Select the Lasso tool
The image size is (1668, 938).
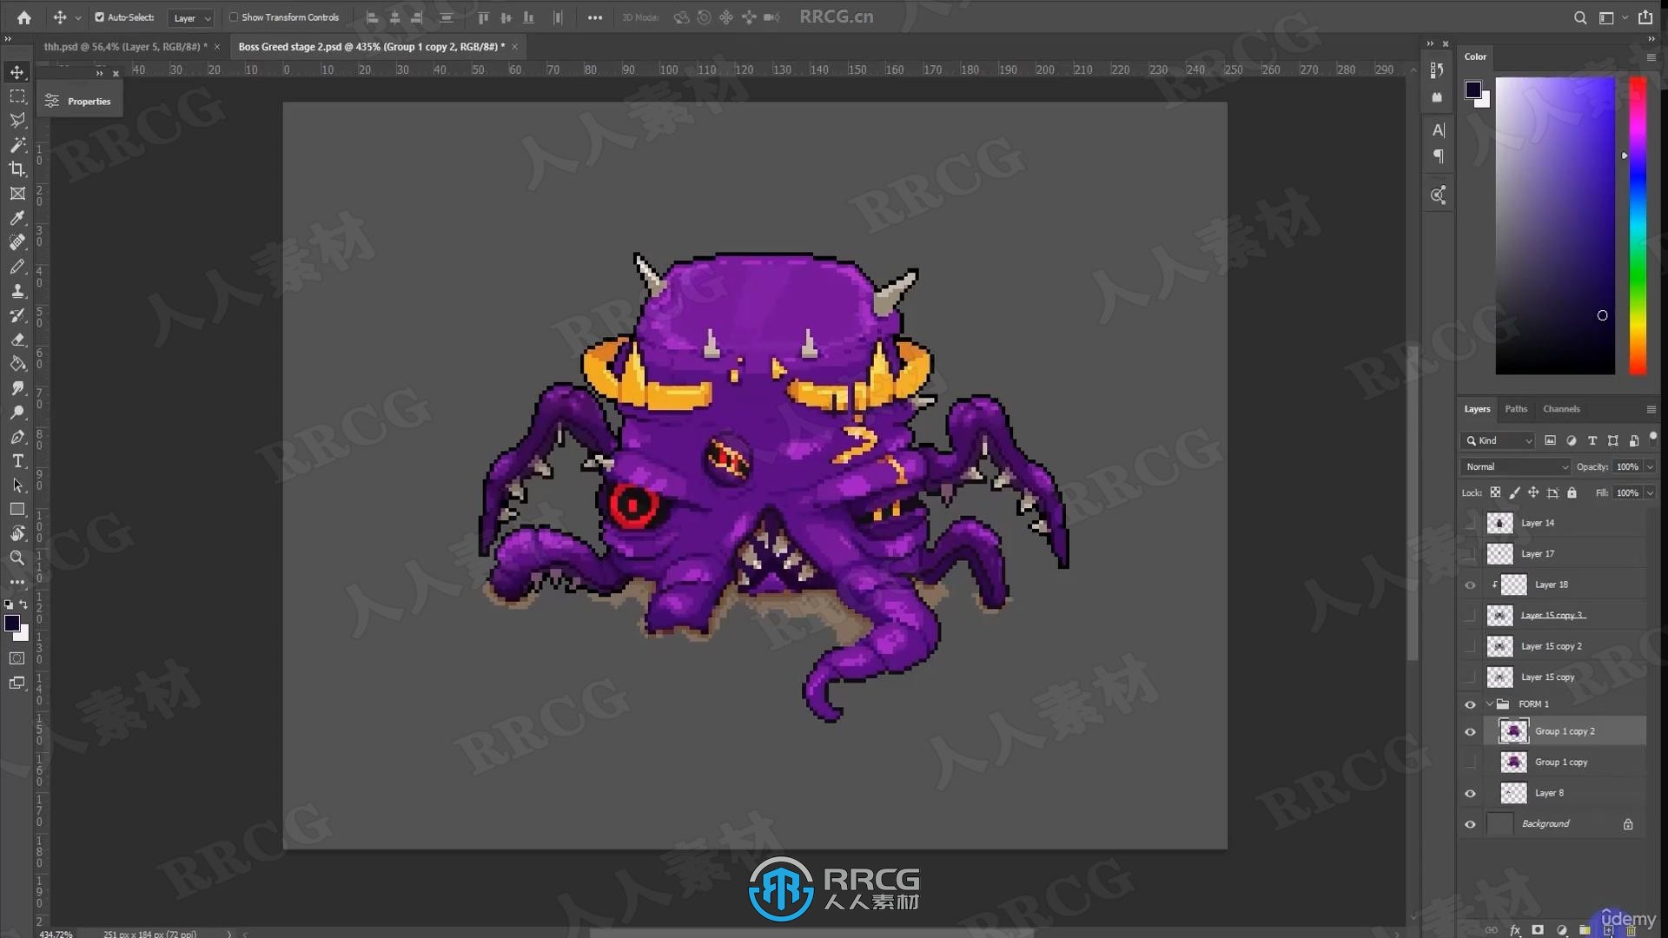[17, 121]
